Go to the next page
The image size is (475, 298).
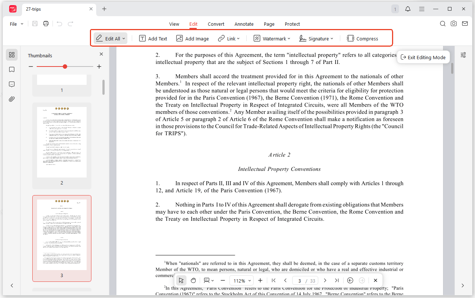coord(325,280)
